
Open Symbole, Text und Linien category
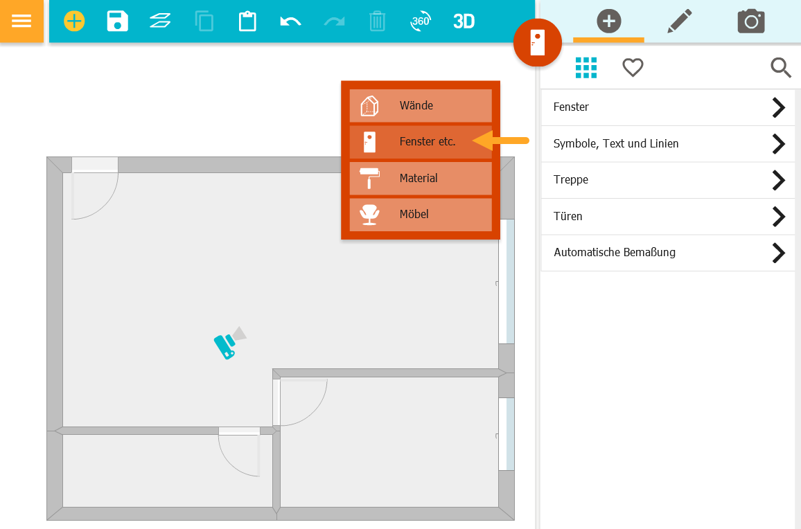668,144
